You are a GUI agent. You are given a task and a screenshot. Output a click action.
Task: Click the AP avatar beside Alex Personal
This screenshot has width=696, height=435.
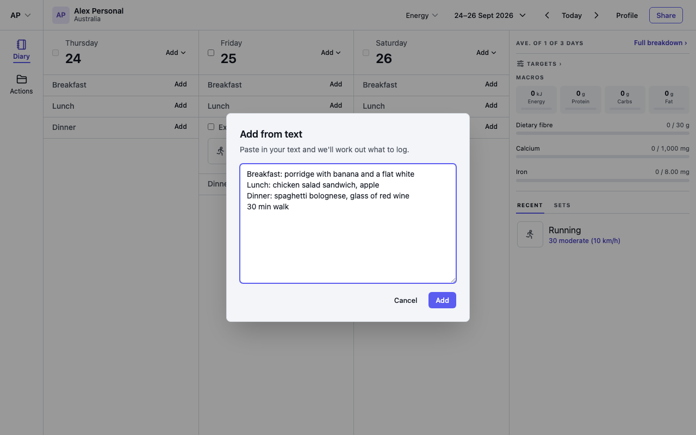pos(61,15)
